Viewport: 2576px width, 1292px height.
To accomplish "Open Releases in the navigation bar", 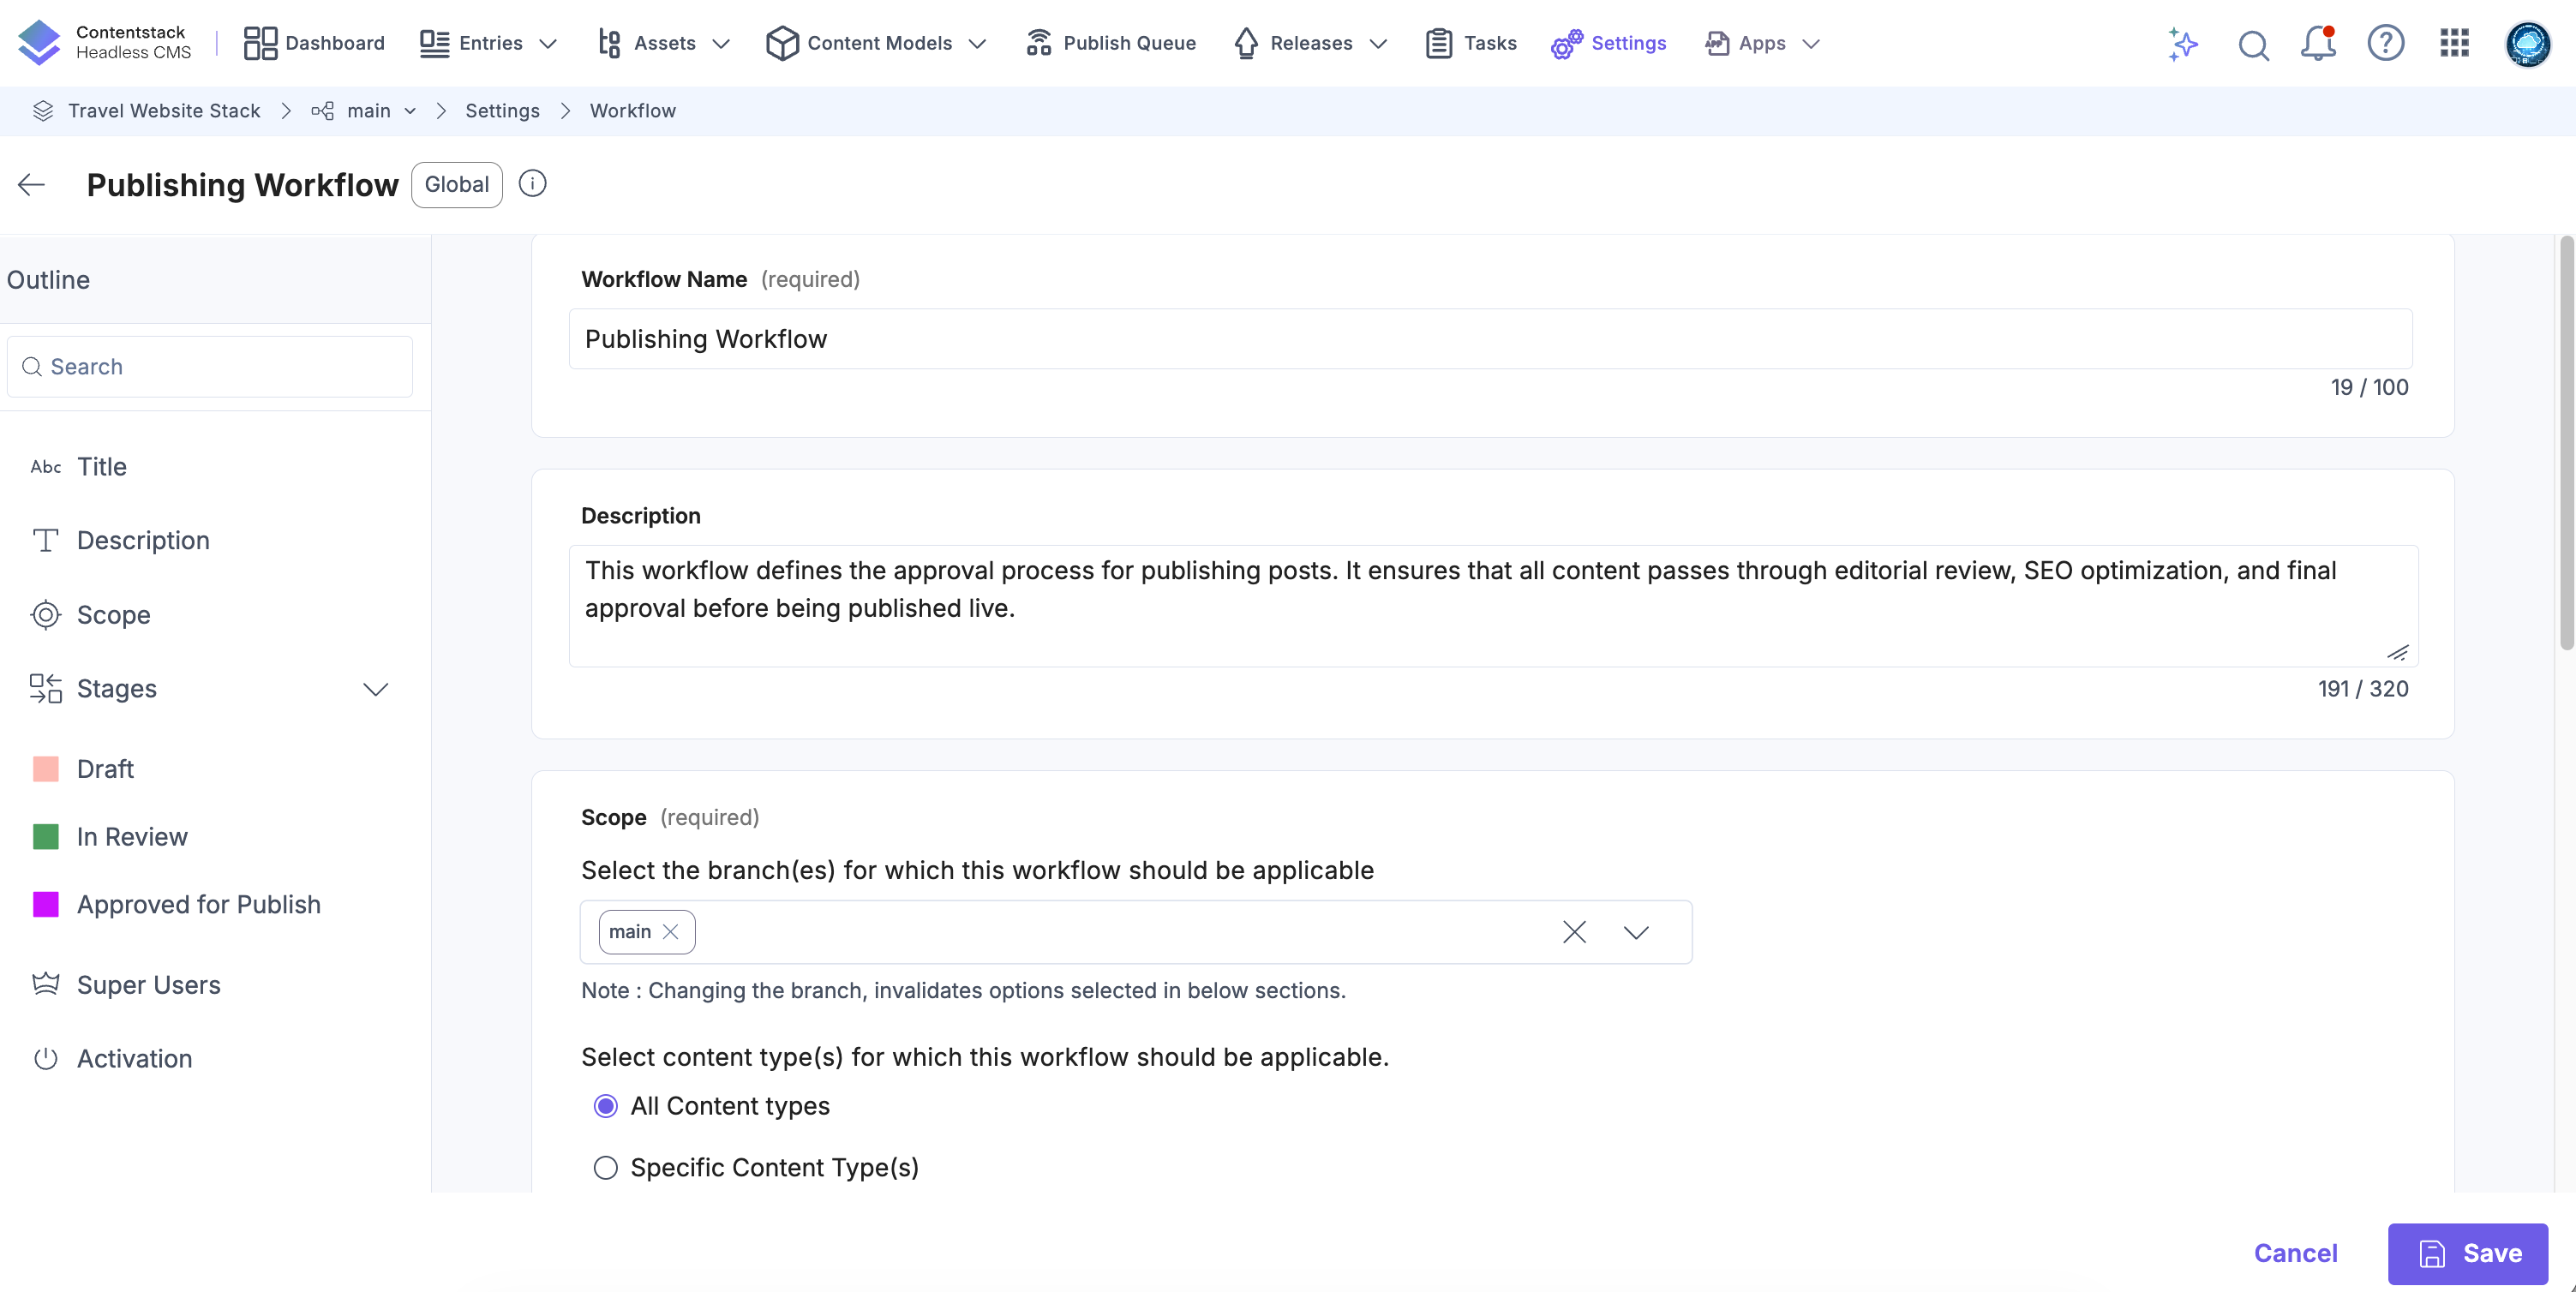I will 1311,43.
